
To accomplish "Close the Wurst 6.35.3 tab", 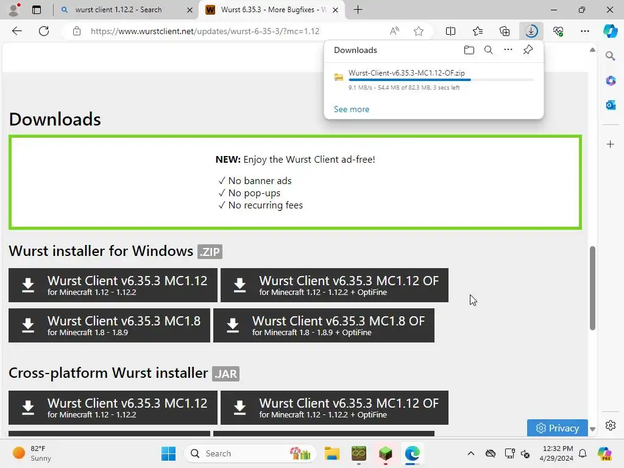I will pos(336,10).
